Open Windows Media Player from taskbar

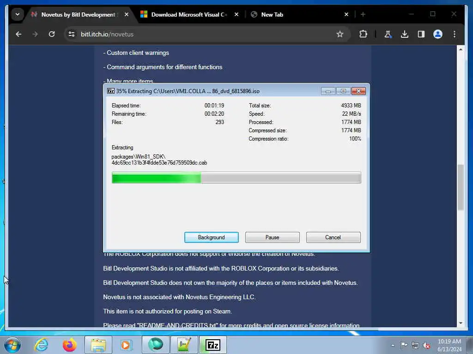click(127, 345)
